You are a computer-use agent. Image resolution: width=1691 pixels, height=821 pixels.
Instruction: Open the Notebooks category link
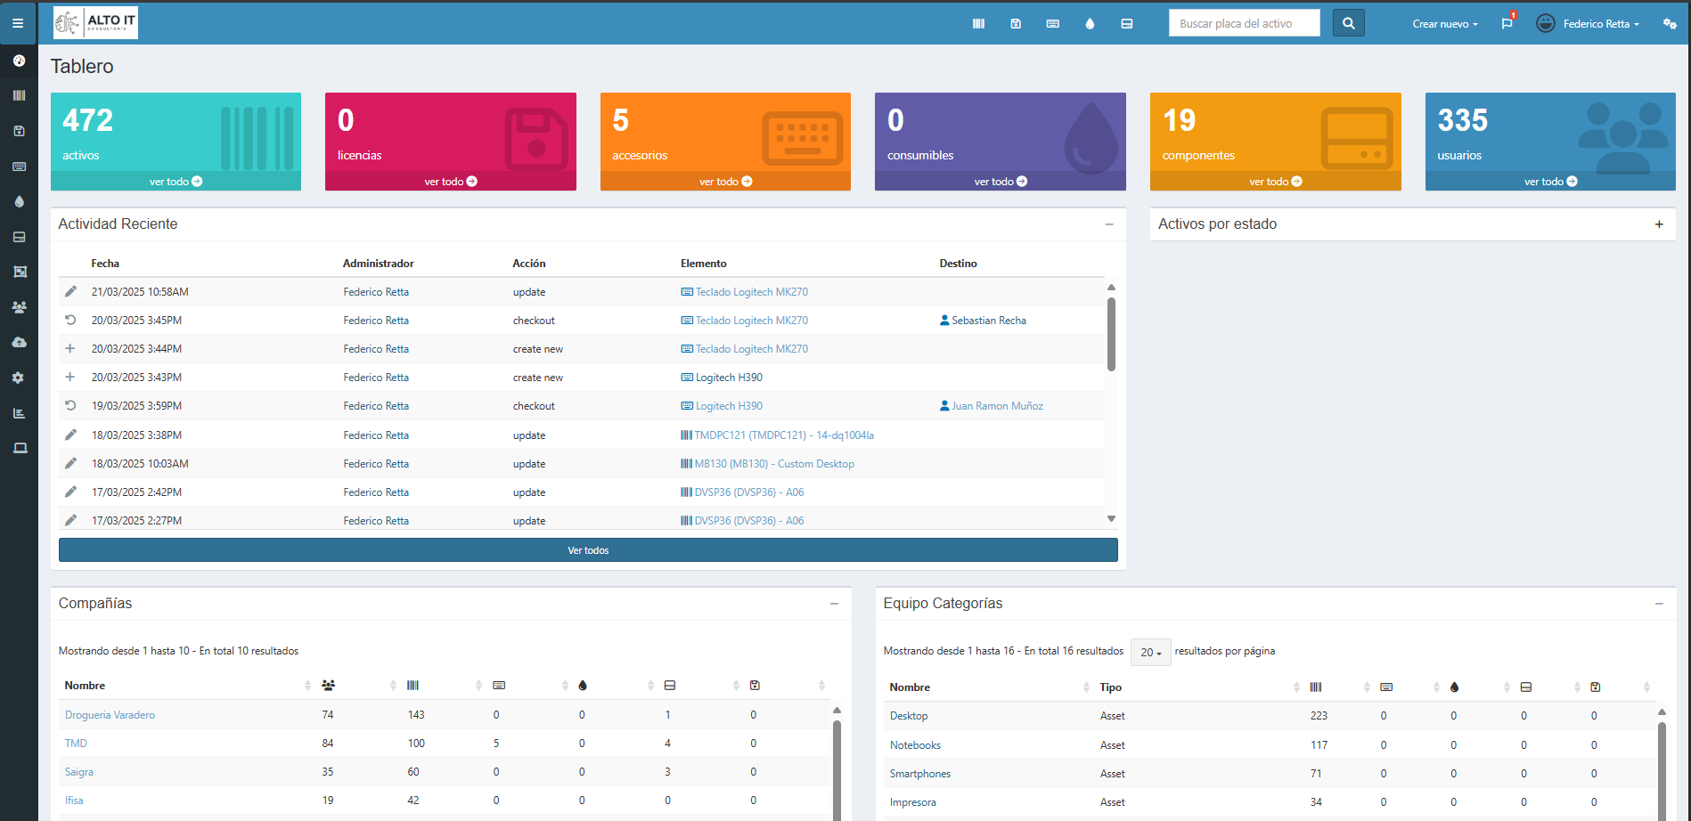pos(915,744)
